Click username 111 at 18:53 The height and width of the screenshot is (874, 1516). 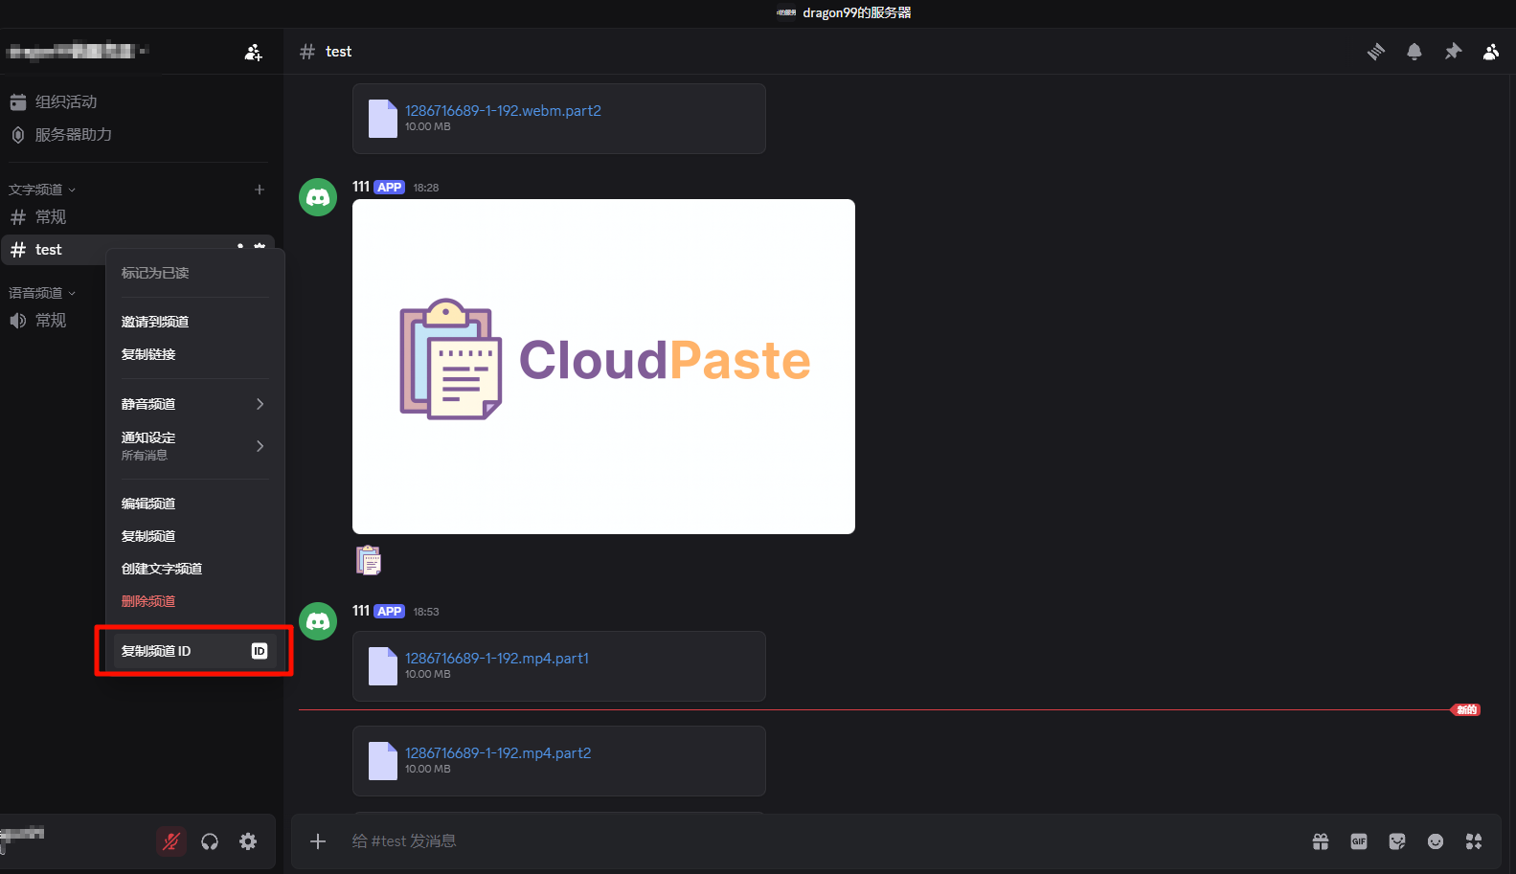tap(361, 611)
